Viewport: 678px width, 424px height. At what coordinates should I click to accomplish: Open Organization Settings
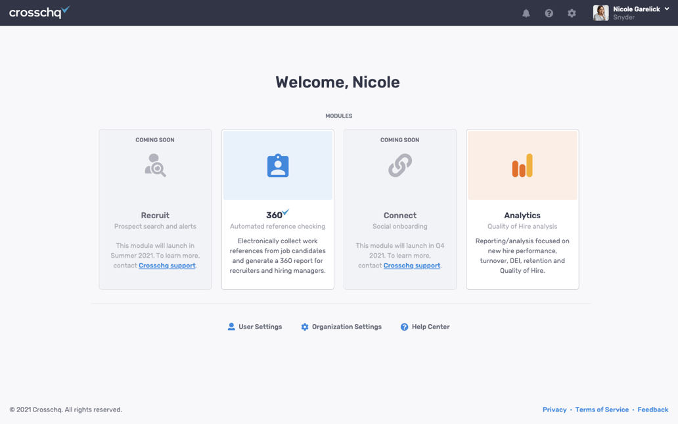point(341,327)
